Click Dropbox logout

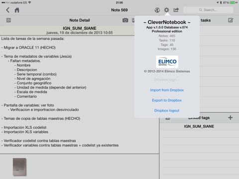point(167,110)
